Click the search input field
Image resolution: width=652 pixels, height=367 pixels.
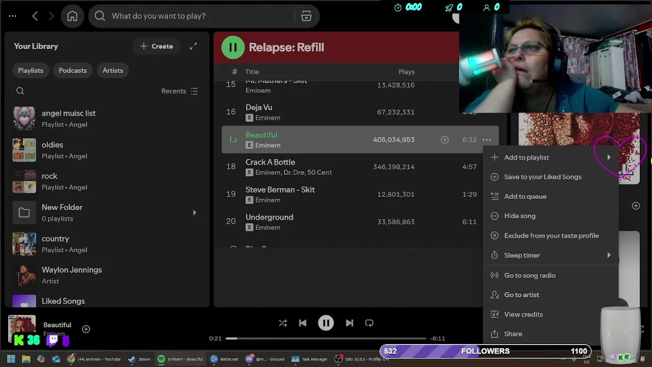tap(201, 16)
